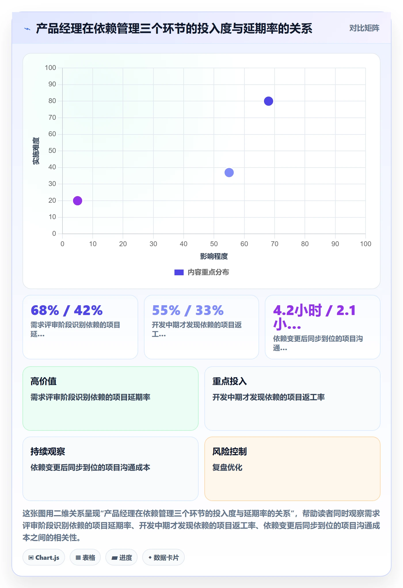Image resolution: width=403 pixels, height=588 pixels.
Task: Open the 68% / 42% stat card
Action: tap(80, 327)
